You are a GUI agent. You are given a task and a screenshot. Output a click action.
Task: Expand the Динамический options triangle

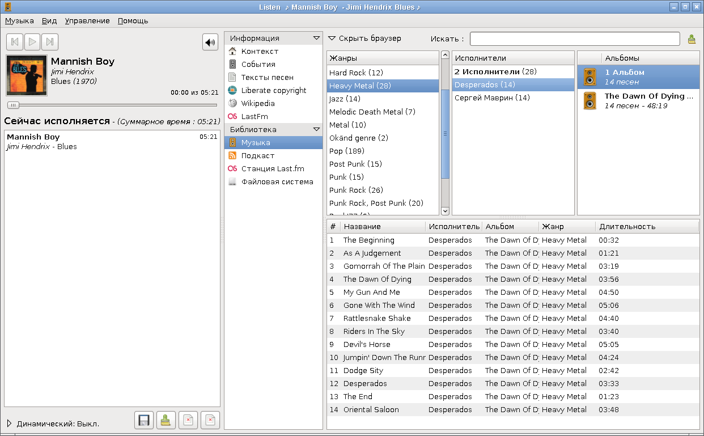tap(9, 424)
